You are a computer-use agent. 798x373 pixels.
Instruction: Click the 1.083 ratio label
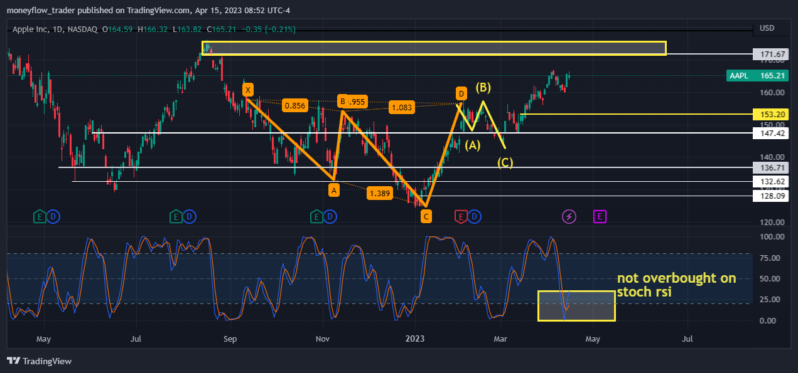(x=402, y=107)
